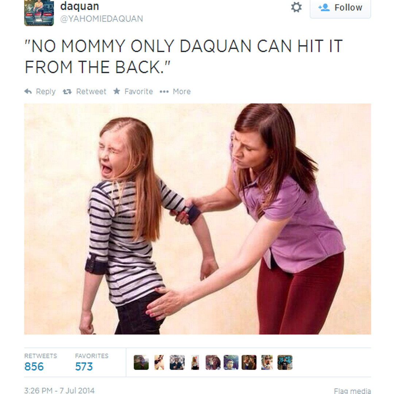394x394 pixels.
Task: Open the third retweeter avatar
Action: (x=177, y=362)
